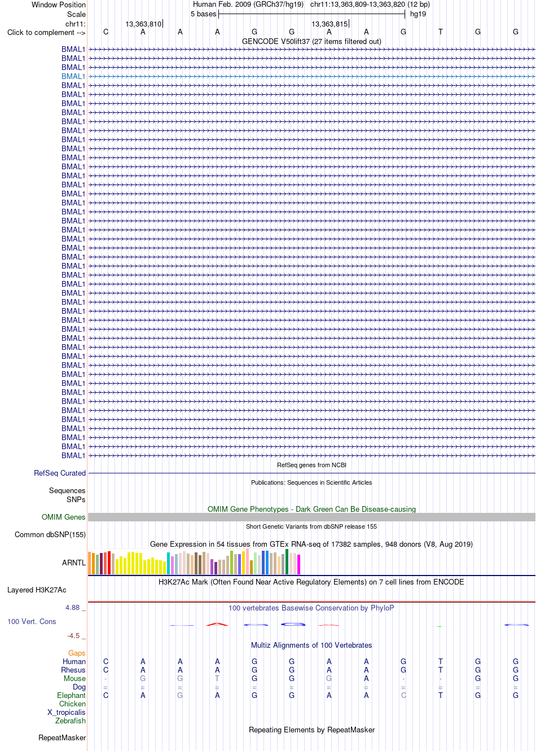This screenshot has height=751, width=536.
Task: Click 'Multiz Alignments of 100 Vertebrates' title
Action: (x=311, y=645)
